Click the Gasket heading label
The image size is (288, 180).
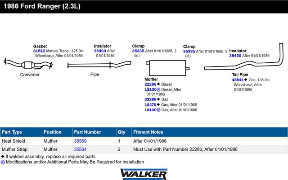[40, 46]
